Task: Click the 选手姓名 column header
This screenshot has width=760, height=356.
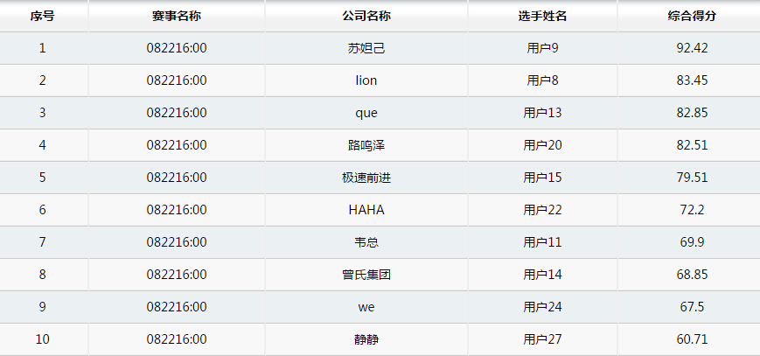Action: pos(542,16)
